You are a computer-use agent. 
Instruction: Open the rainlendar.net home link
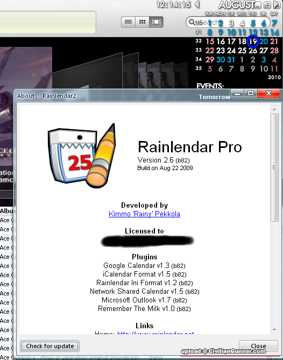155,333
